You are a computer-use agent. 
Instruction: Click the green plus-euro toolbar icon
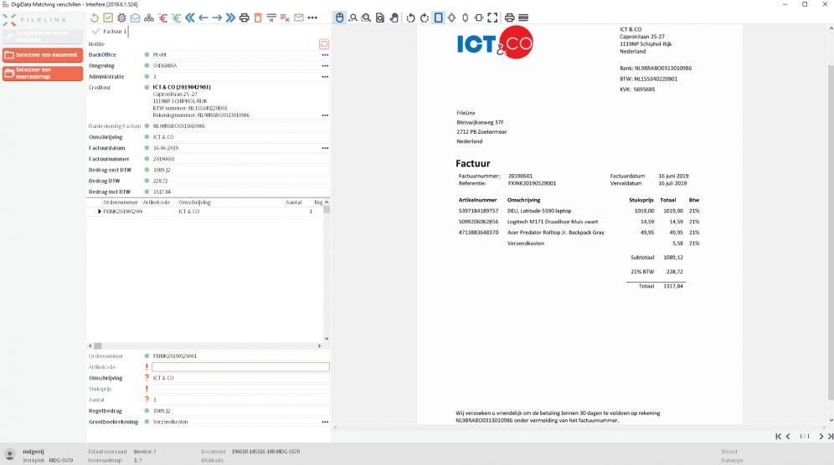176,18
